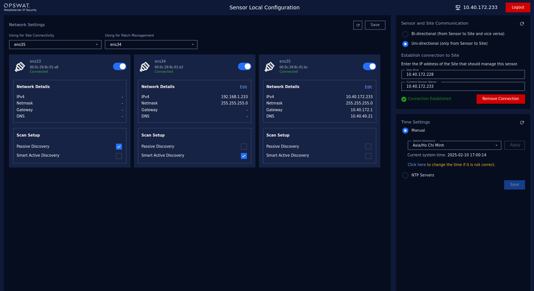The width and height of the screenshot is (534, 291).
Task: Click the green Connection Established check icon
Action: click(x=404, y=99)
